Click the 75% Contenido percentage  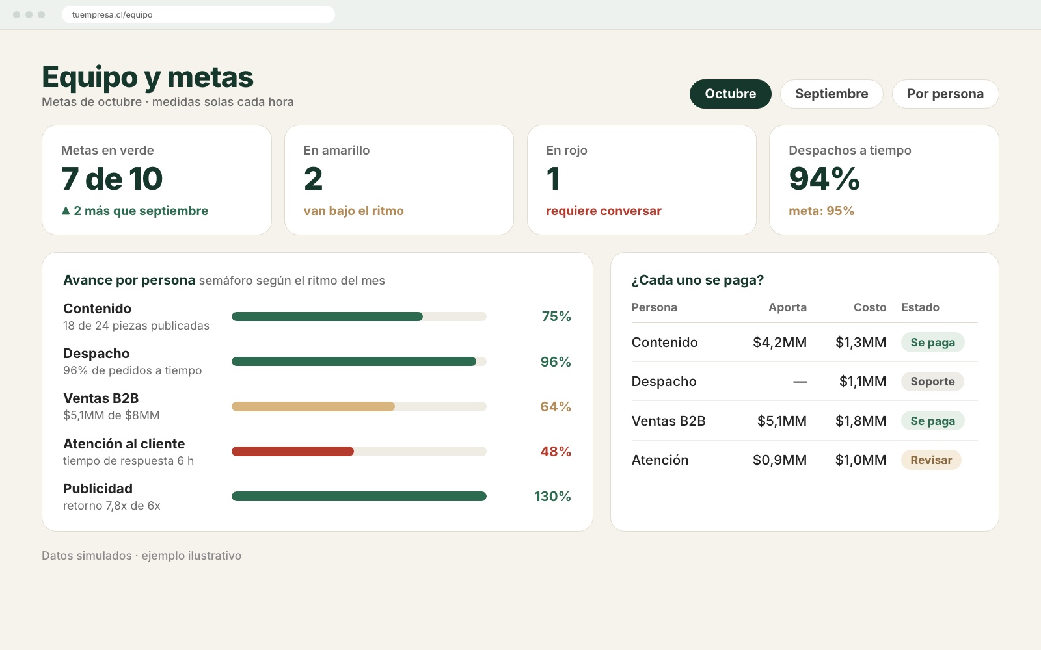pos(556,317)
